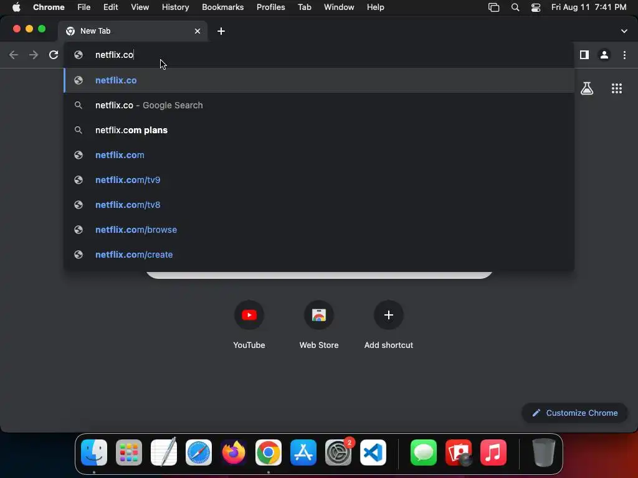Open System Settings from the Dock
This screenshot has width=638, height=478.
tap(338, 452)
